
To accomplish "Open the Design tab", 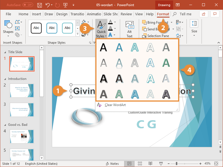I will (62, 14).
